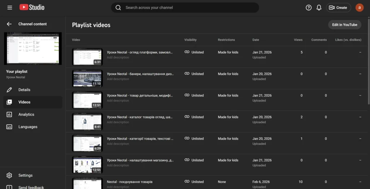Screen dimensions: 370x189
Task: Open the video about банери, налаштування
Action: pos(140,74)
